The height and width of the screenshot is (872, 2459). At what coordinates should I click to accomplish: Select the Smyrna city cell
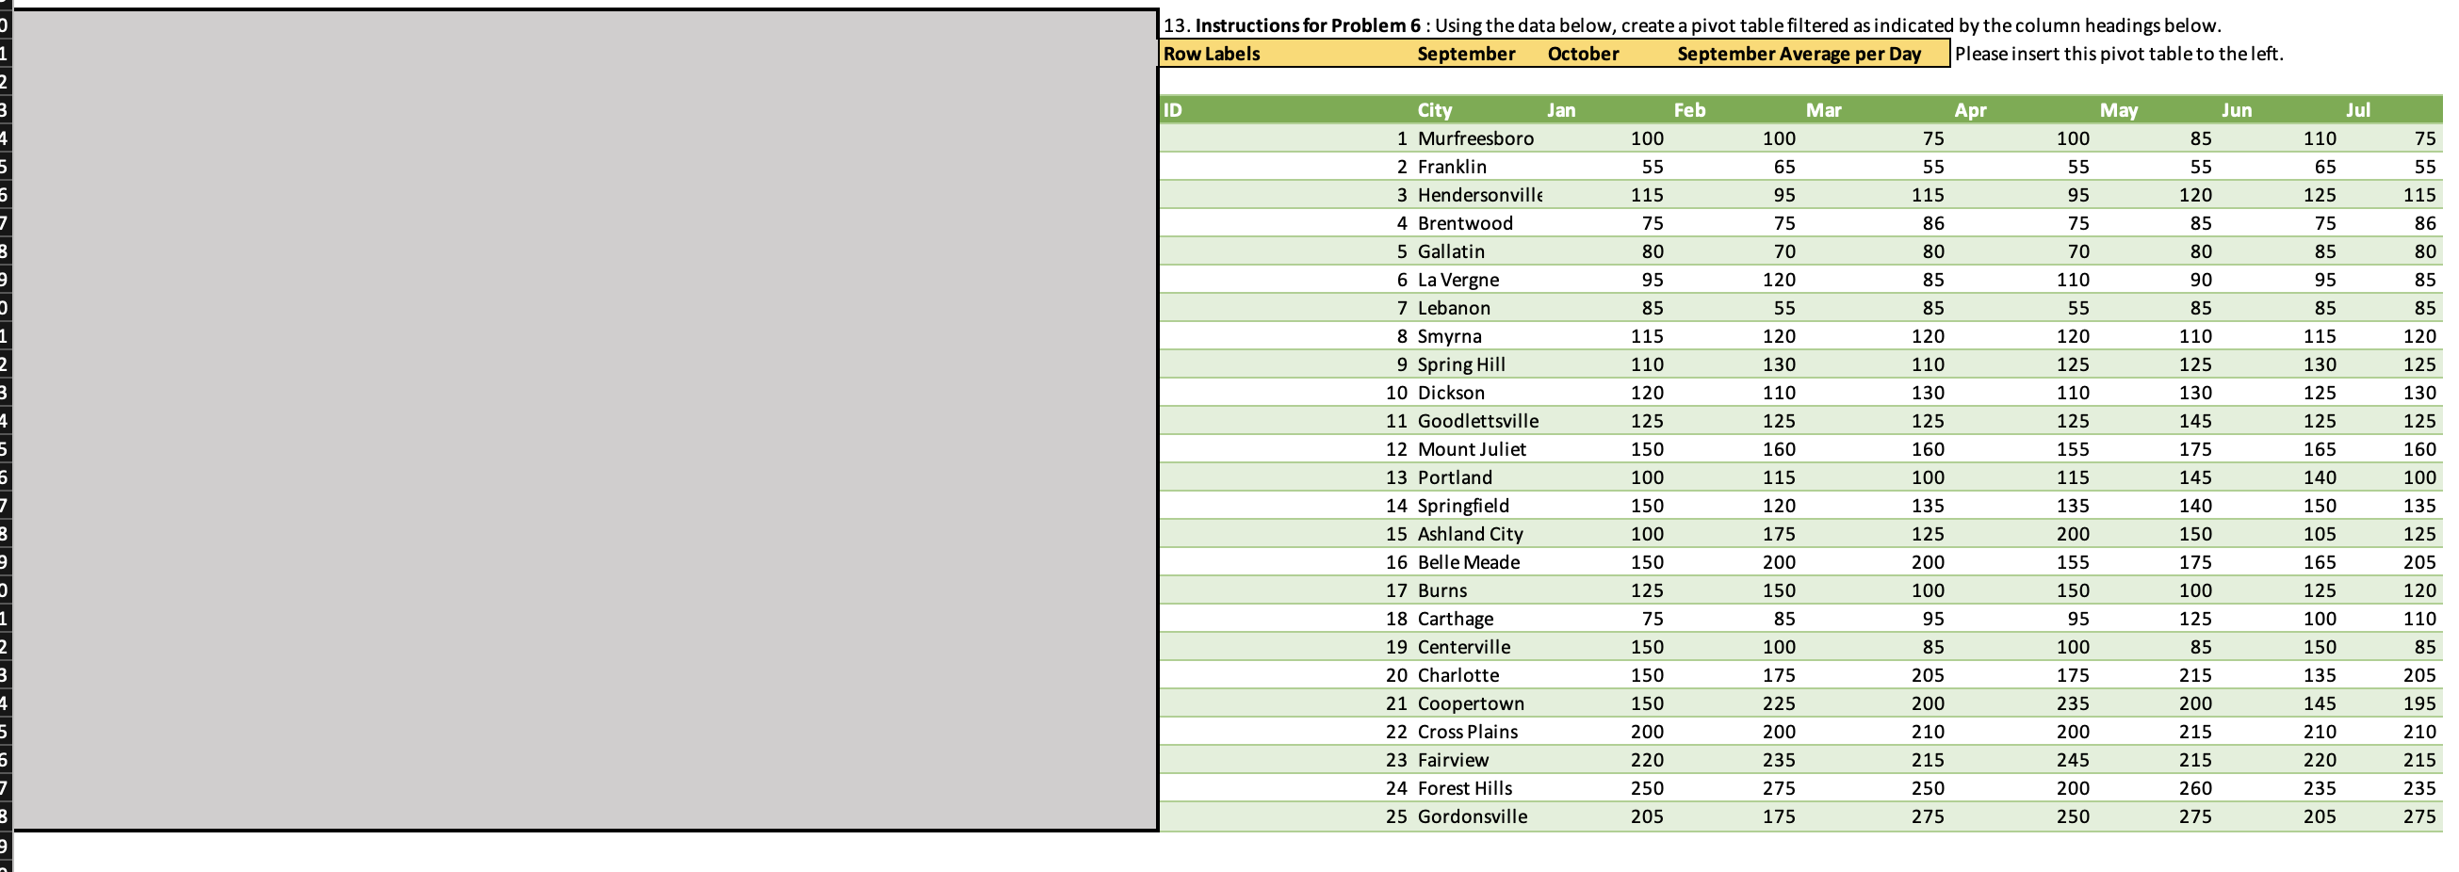[1450, 336]
